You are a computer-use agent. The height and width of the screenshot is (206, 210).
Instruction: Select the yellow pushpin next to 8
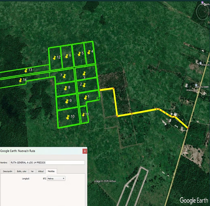point(65,88)
